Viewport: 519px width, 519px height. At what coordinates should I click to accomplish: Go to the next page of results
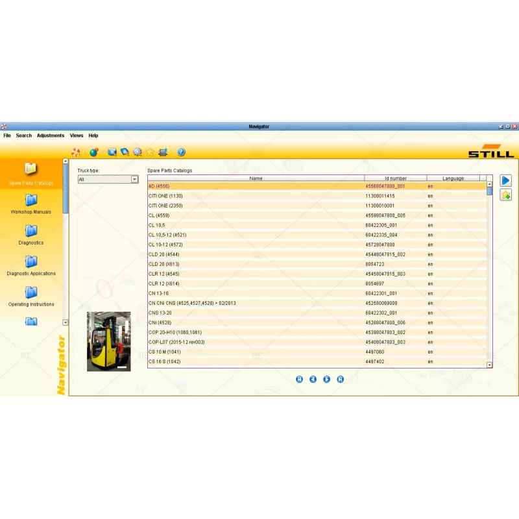pos(327,380)
